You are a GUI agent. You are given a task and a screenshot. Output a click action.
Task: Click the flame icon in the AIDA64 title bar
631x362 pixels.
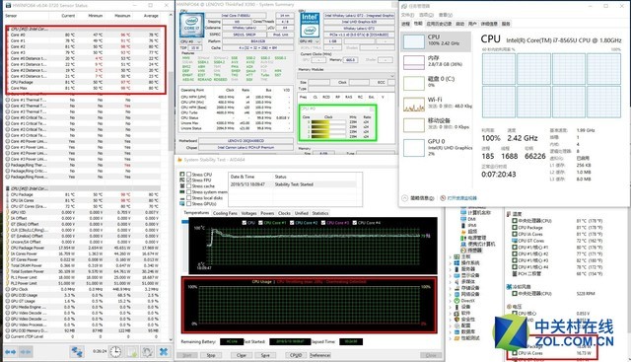pyautogui.click(x=179, y=160)
